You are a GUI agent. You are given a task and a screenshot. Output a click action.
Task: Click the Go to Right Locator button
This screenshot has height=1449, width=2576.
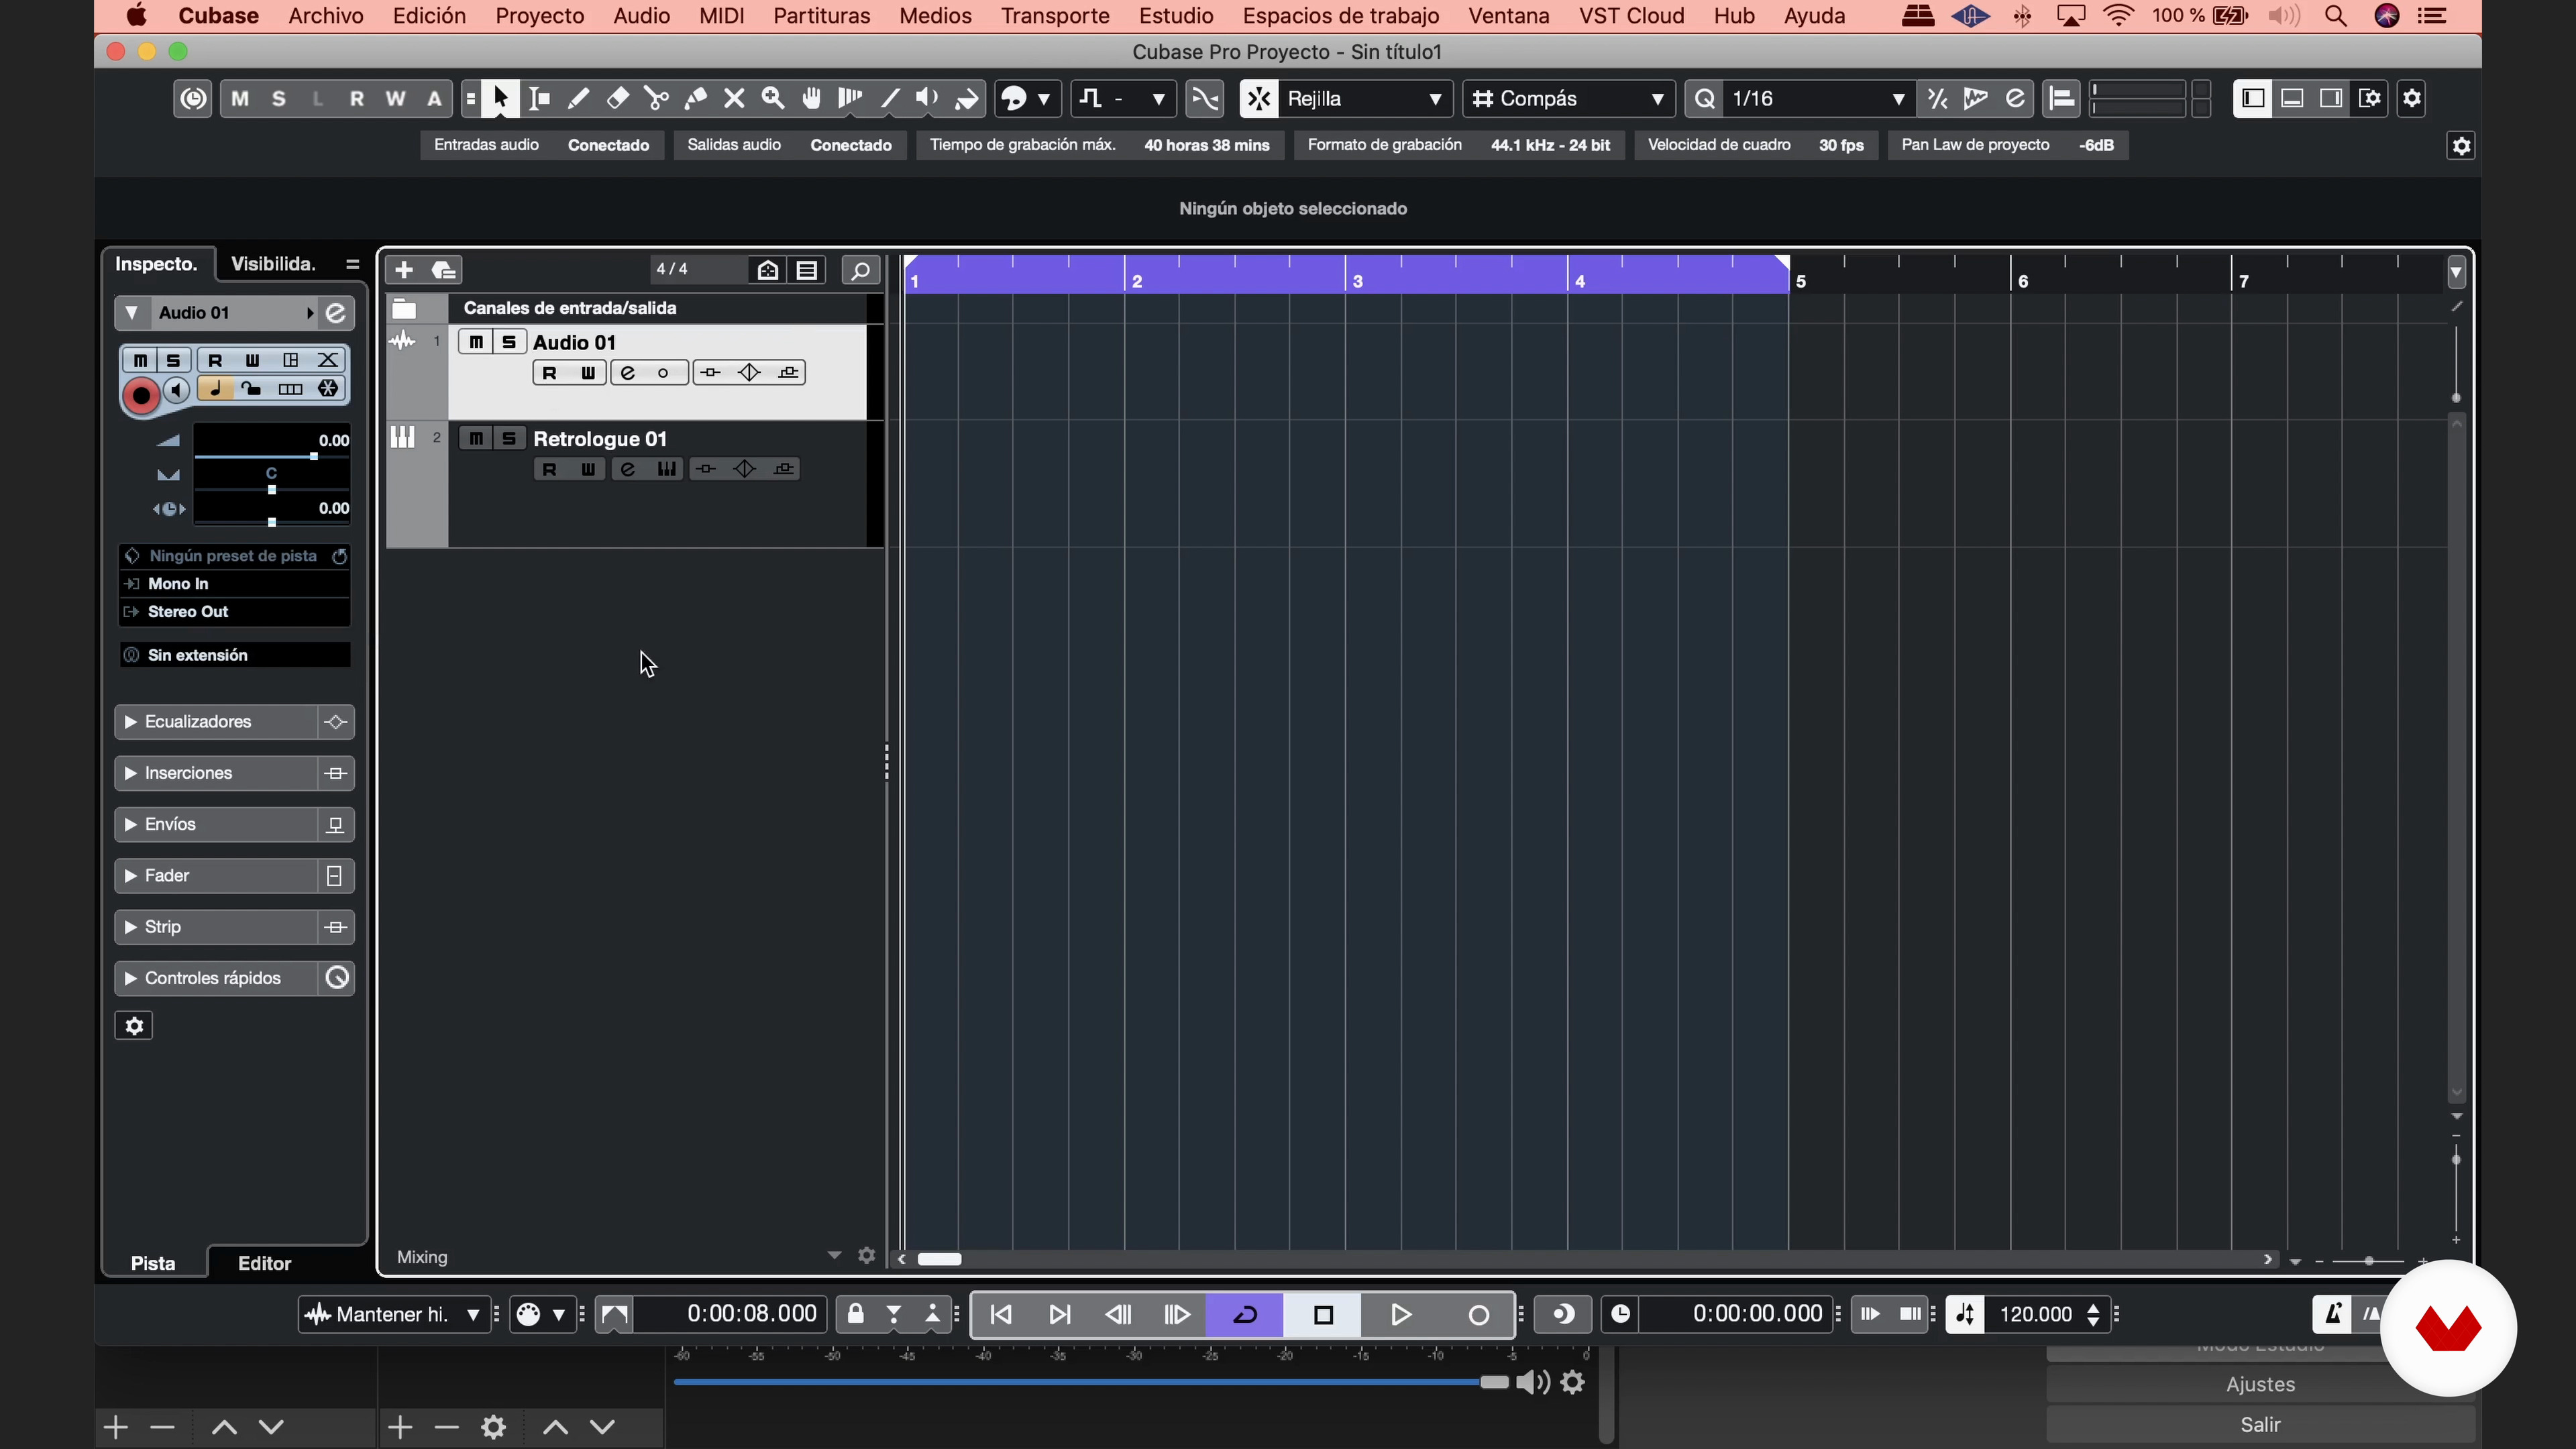[x=1060, y=1315]
